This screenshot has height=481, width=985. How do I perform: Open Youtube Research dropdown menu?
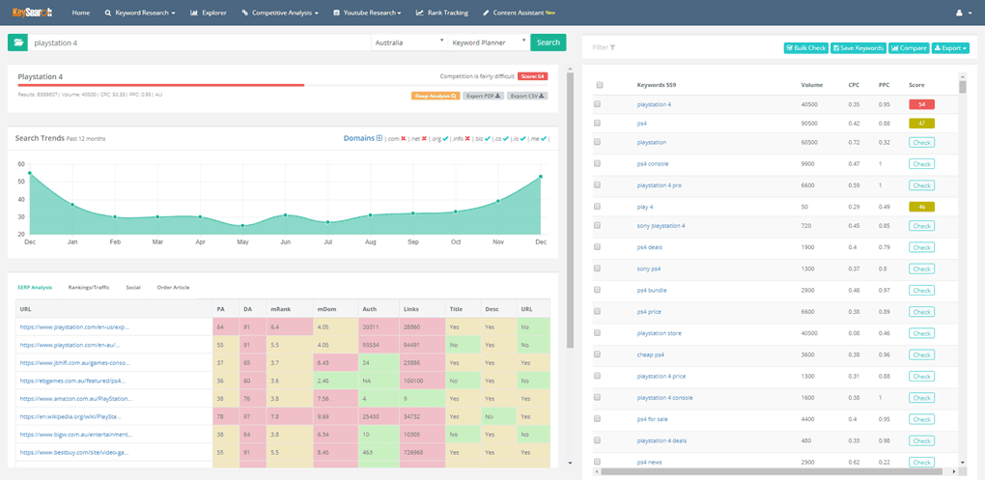coord(368,13)
